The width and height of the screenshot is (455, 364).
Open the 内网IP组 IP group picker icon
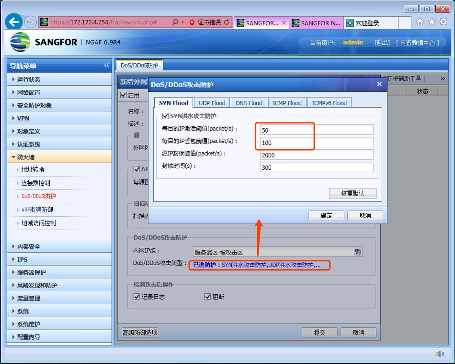coord(358,252)
